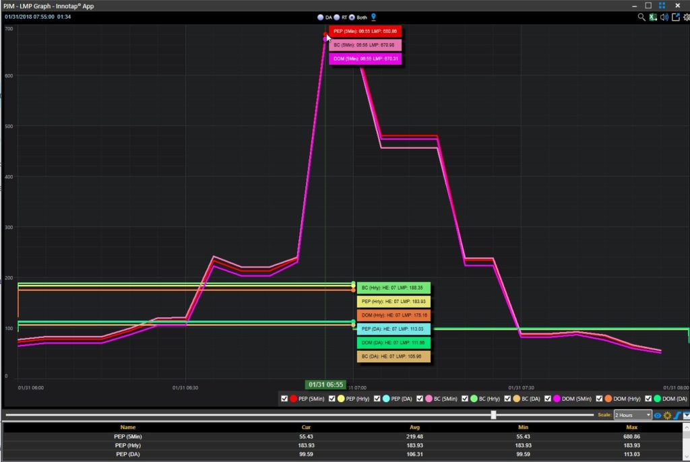Uncheck the PEP (Hrly) series checkbox
This screenshot has width=690, height=462.
332,399
